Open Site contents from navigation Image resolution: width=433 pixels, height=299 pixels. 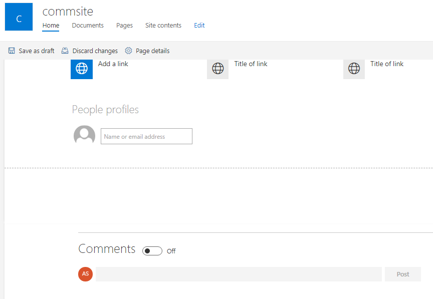163,26
